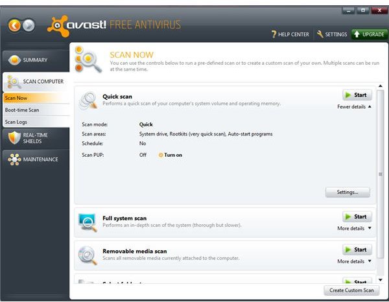Click the Scan Now header magnifier icon
389x302 pixels.
point(88,60)
